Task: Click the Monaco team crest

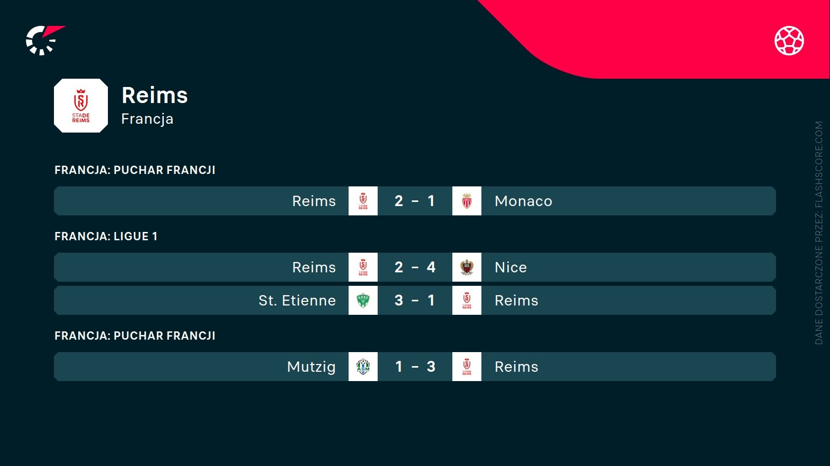Action: pyautogui.click(x=467, y=201)
